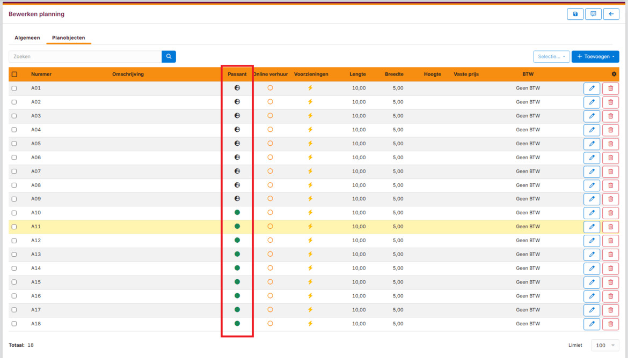Open table column settings gear
Image resolution: width=628 pixels, height=358 pixels.
pos(614,74)
